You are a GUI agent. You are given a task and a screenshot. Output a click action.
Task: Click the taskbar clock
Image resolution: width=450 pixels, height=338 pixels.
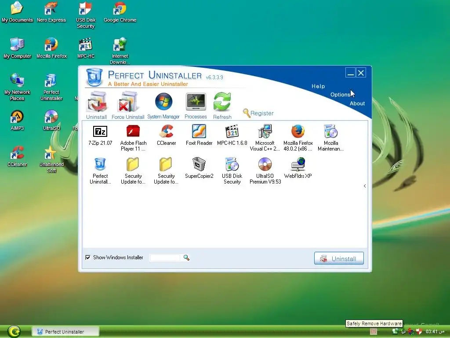tap(435, 331)
